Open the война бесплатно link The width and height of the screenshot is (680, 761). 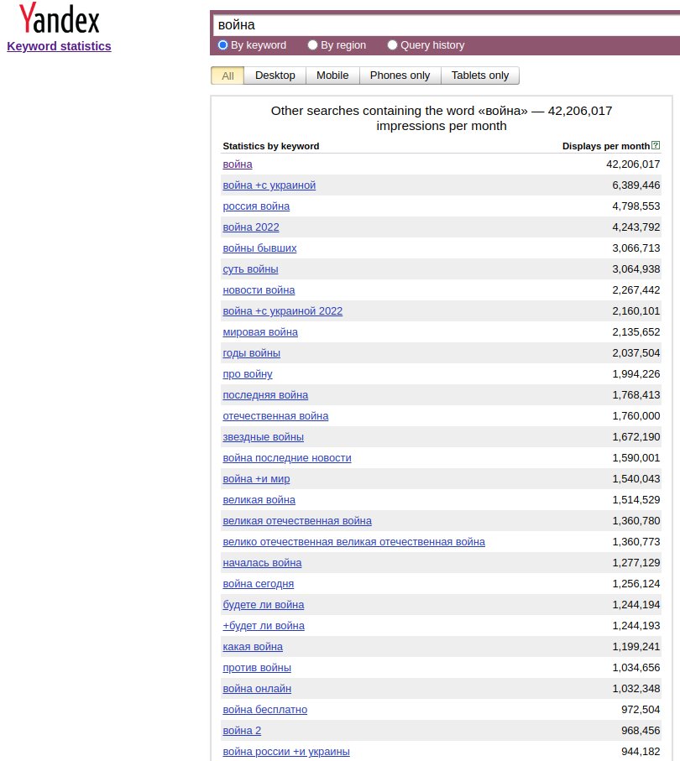265,710
